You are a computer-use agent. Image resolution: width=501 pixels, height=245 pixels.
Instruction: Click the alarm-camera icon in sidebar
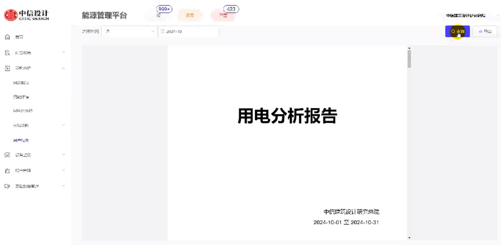click(x=8, y=170)
